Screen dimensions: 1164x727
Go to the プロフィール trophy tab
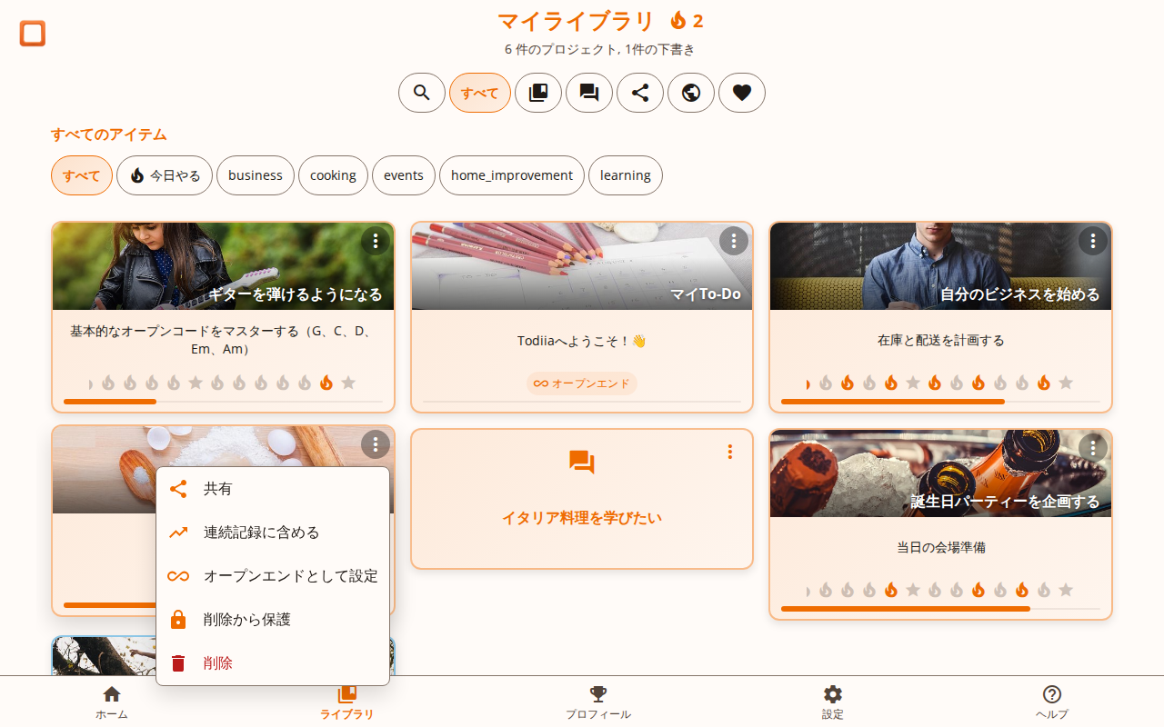598,702
